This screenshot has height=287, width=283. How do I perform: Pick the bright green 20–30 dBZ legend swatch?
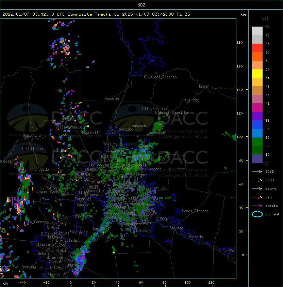[x=257, y=142]
